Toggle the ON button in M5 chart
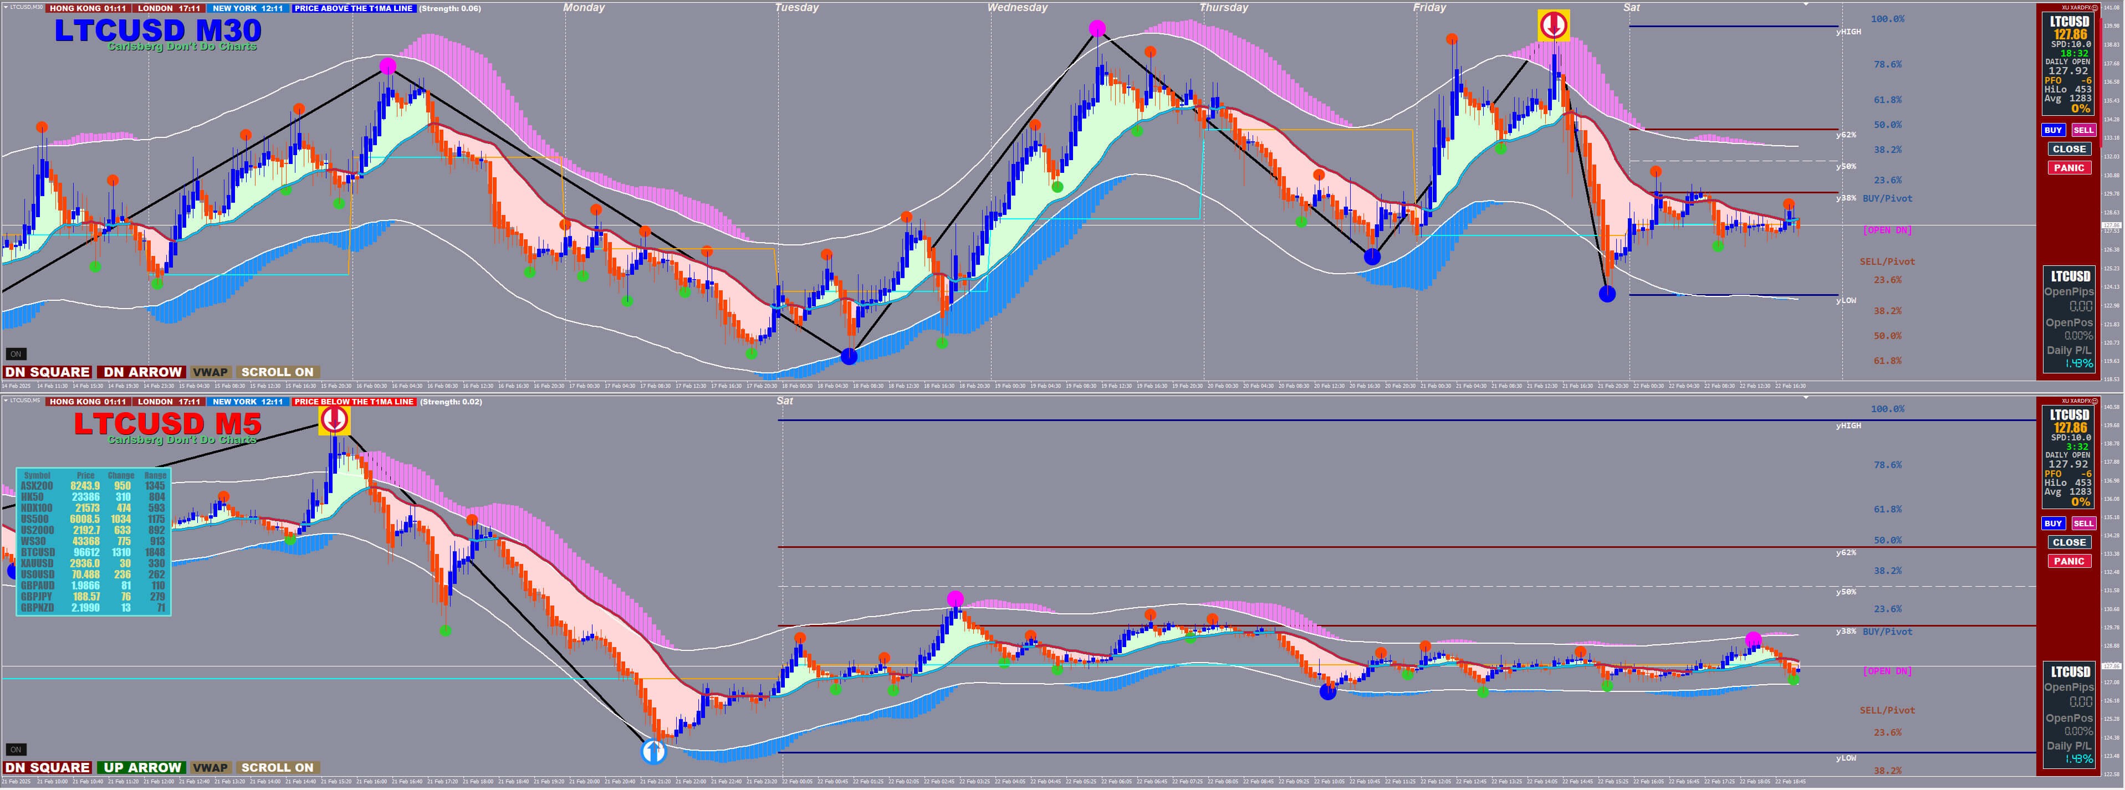The width and height of the screenshot is (2125, 790). 16,750
